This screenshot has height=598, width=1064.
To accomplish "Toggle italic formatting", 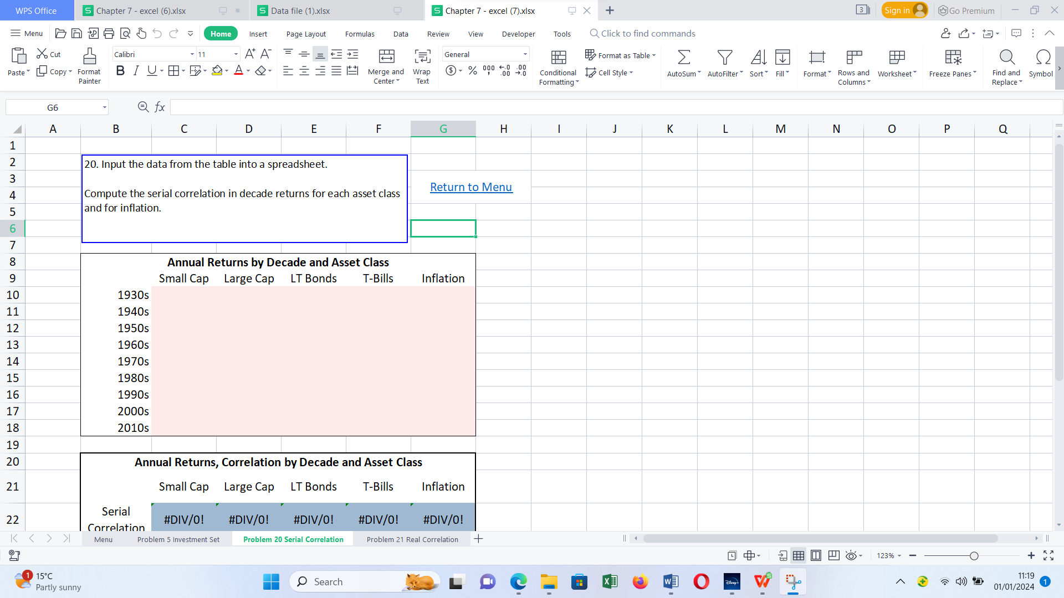I will tap(136, 70).
